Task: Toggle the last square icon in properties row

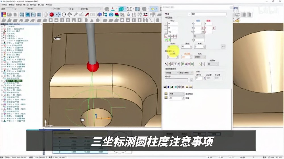Action: [x=192, y=64]
